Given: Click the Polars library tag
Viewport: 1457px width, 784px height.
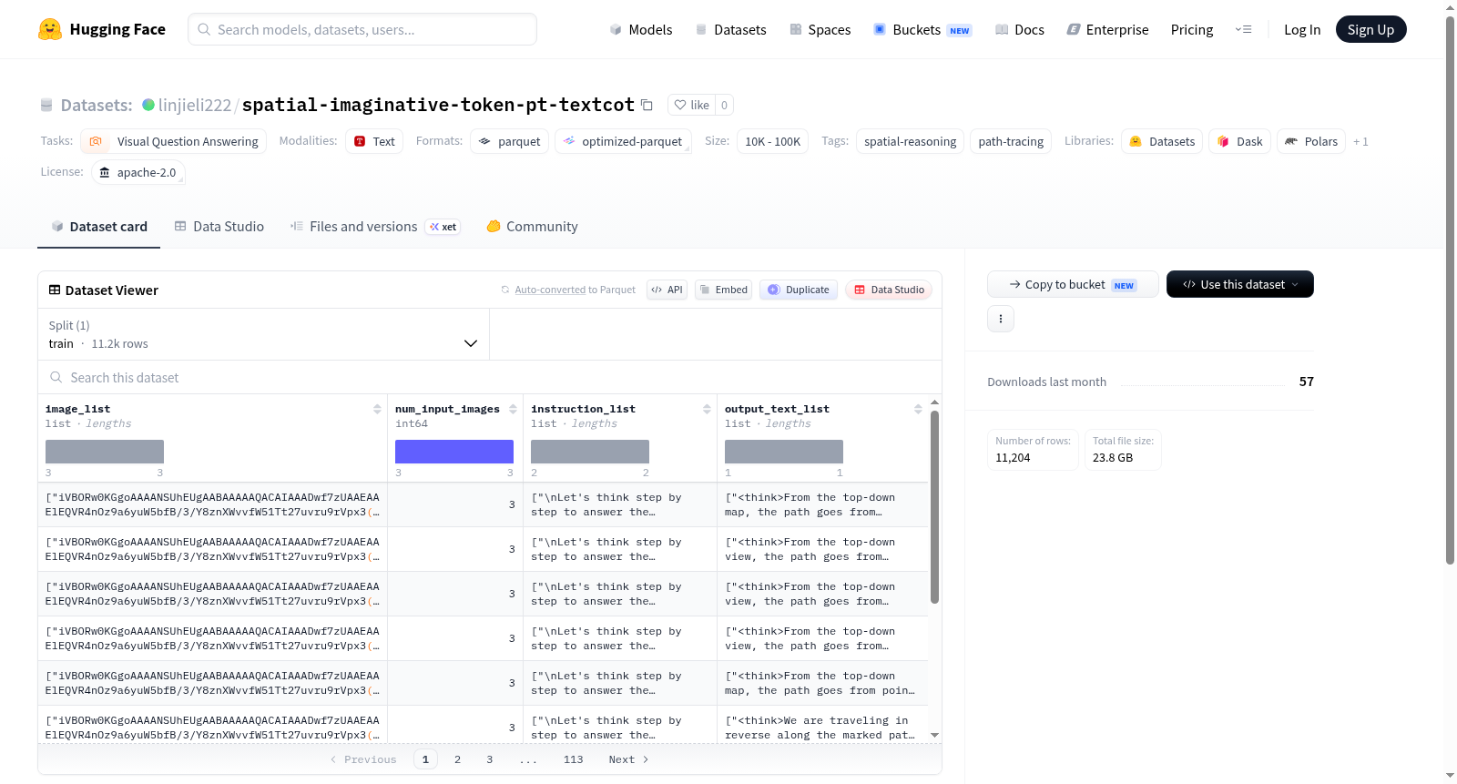Looking at the screenshot, I should pyautogui.click(x=1311, y=141).
